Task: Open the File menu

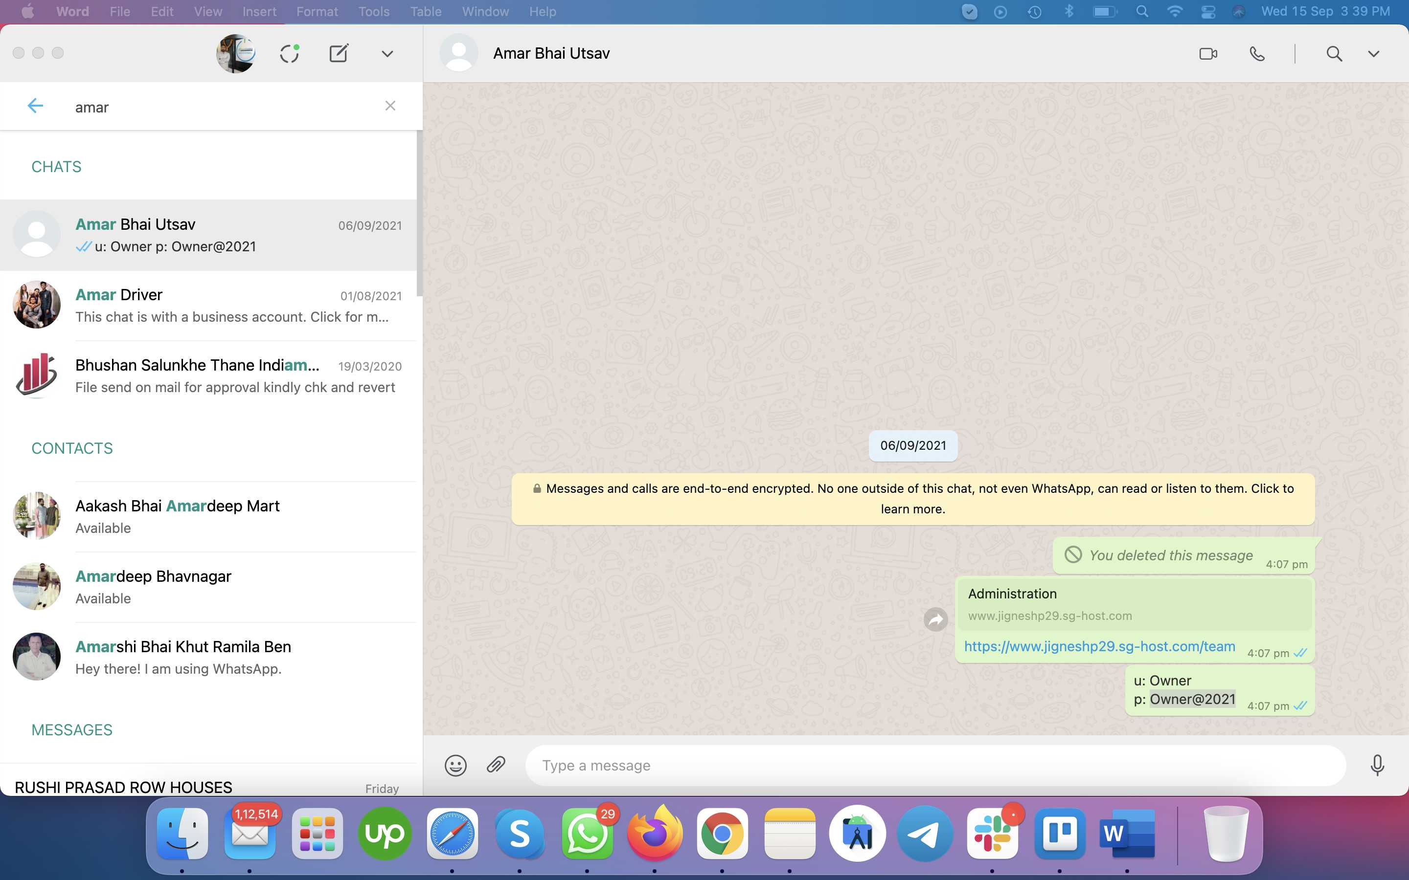Action: tap(120, 12)
